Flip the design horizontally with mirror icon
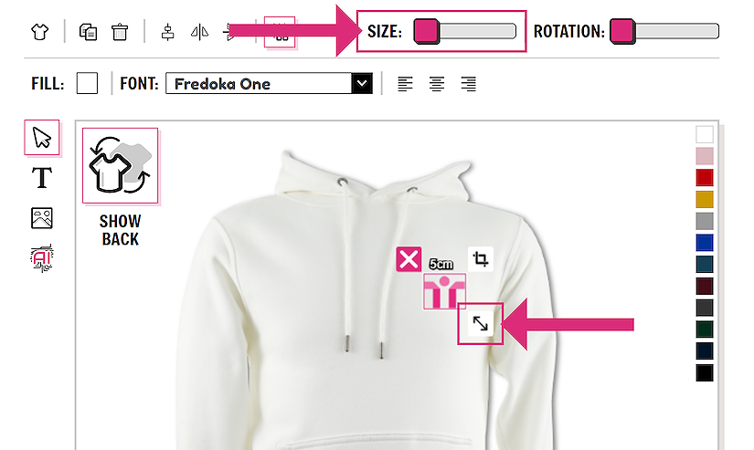This screenshot has height=450, width=754. 199,32
